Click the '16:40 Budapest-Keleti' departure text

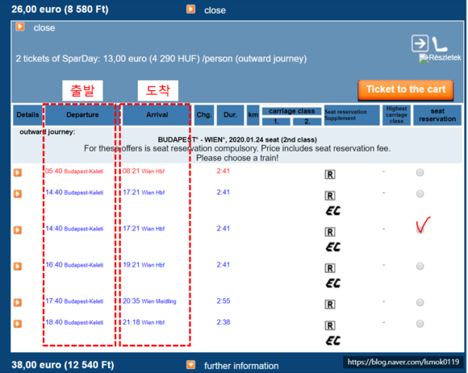[x=74, y=265]
